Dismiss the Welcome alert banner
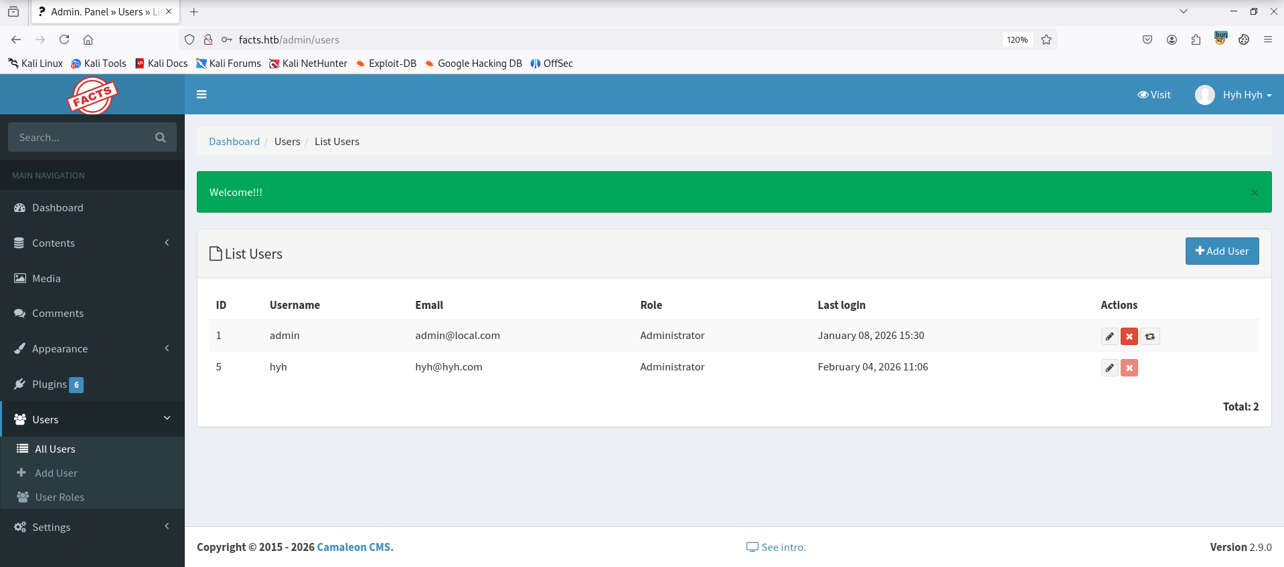This screenshot has width=1284, height=567. click(x=1254, y=193)
